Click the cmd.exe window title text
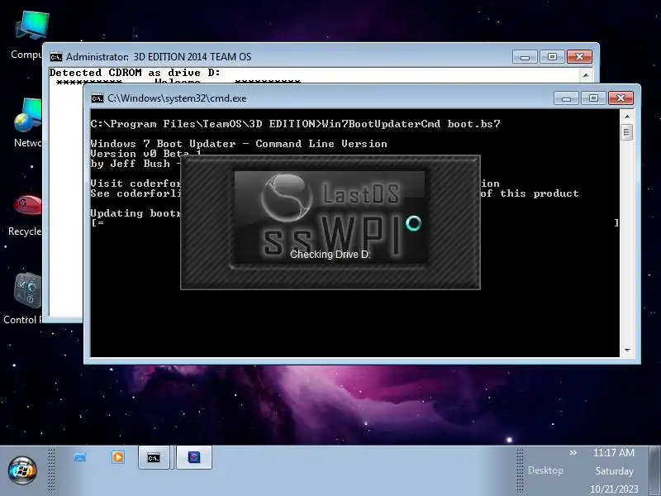 [x=177, y=98]
